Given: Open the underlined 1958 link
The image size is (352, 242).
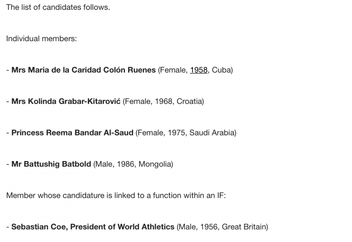Looking at the screenshot, I should (x=198, y=70).
